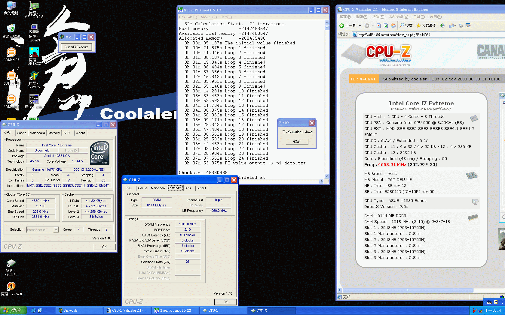505x315 pixels.
Task: Switch to Super PI taskbar button
Action: (x=176, y=310)
